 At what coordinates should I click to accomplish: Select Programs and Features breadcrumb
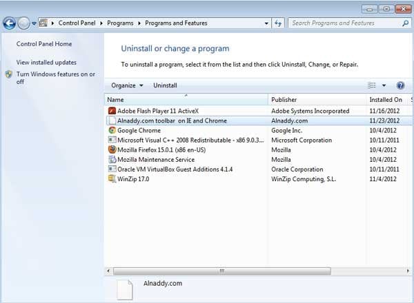(176, 23)
